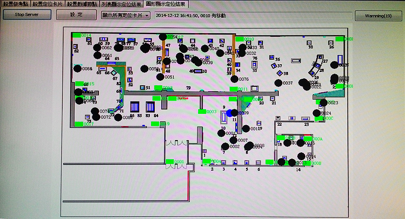The width and height of the screenshot is (405, 219).
Task: Select the black tag dot 0037
Action: coord(278,83)
